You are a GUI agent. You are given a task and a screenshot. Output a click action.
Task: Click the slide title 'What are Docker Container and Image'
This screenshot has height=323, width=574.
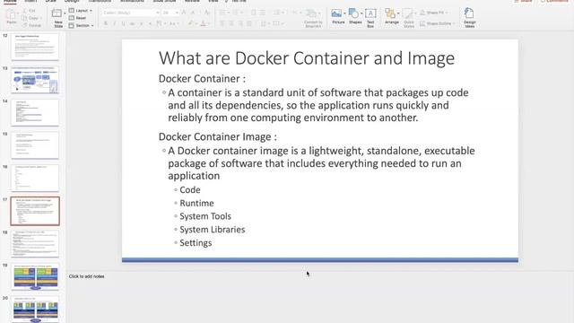click(x=307, y=58)
